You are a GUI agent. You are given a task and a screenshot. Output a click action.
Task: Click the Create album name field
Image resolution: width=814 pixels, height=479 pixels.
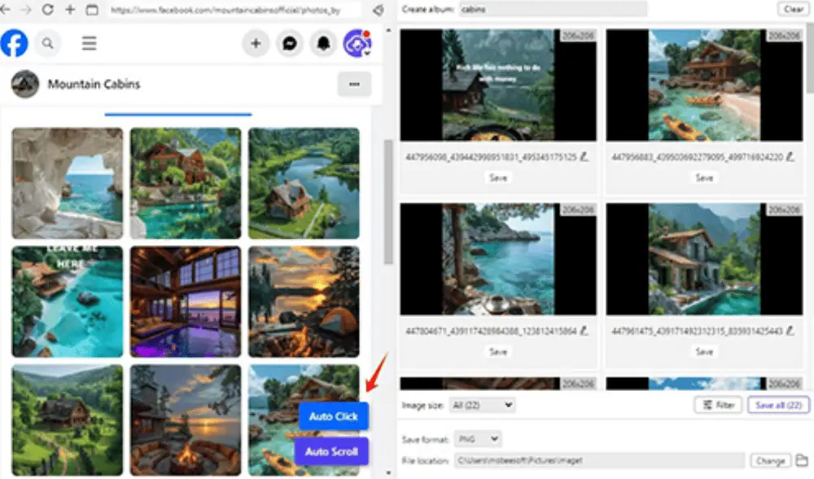(552, 9)
